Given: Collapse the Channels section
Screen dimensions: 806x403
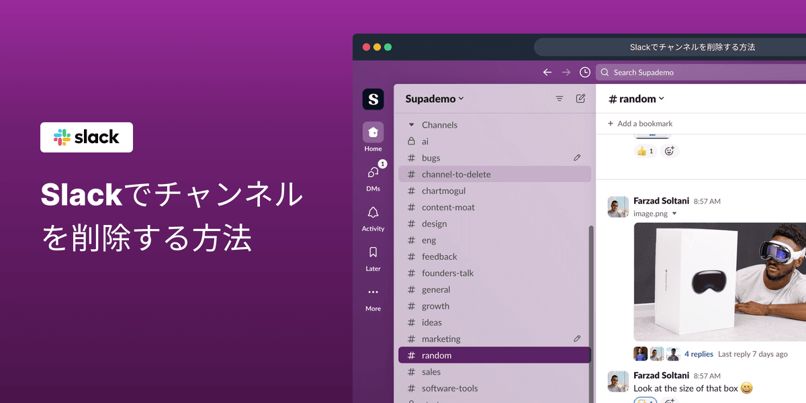Looking at the screenshot, I should [412, 124].
